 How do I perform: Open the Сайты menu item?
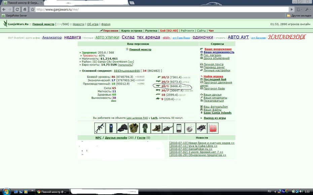click(201, 31)
